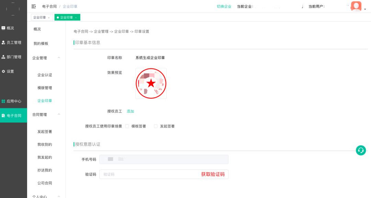Collapse the 企业管理 menu group
371x198 pixels.
point(59,58)
